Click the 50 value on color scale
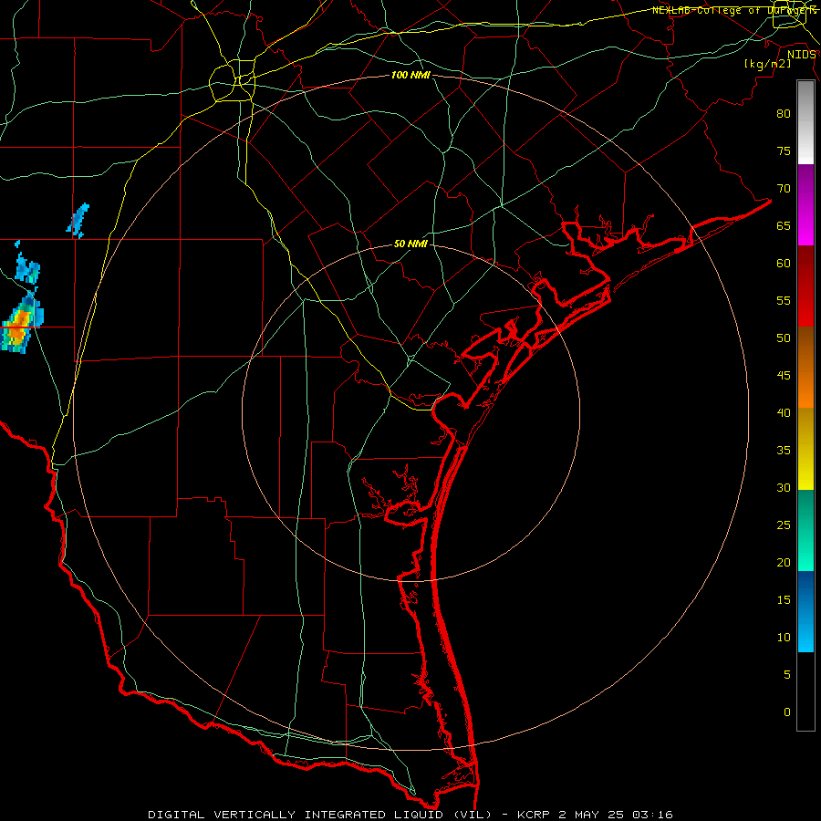Image resolution: width=821 pixels, height=821 pixels. (x=784, y=338)
